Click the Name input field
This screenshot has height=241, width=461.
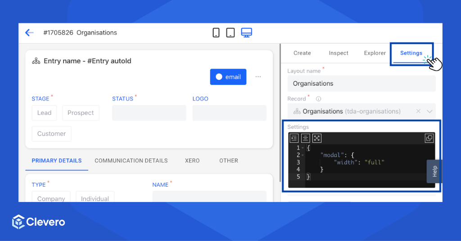(209, 197)
